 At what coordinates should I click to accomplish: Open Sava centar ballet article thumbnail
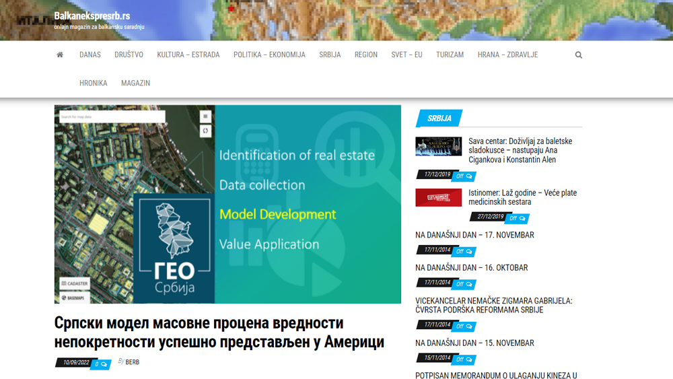(439, 146)
